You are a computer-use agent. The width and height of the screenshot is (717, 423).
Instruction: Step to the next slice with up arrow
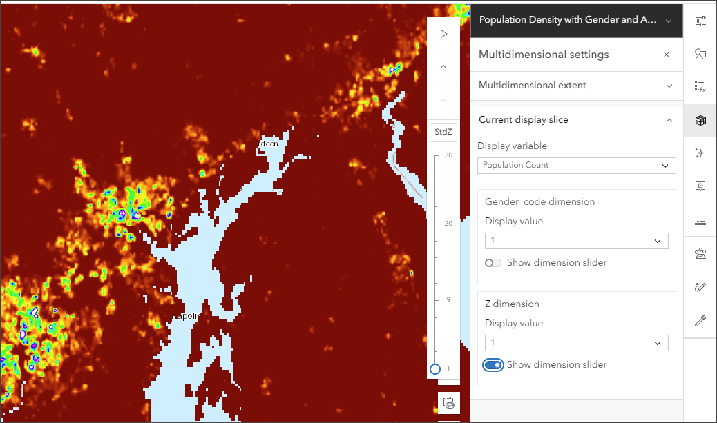point(443,67)
